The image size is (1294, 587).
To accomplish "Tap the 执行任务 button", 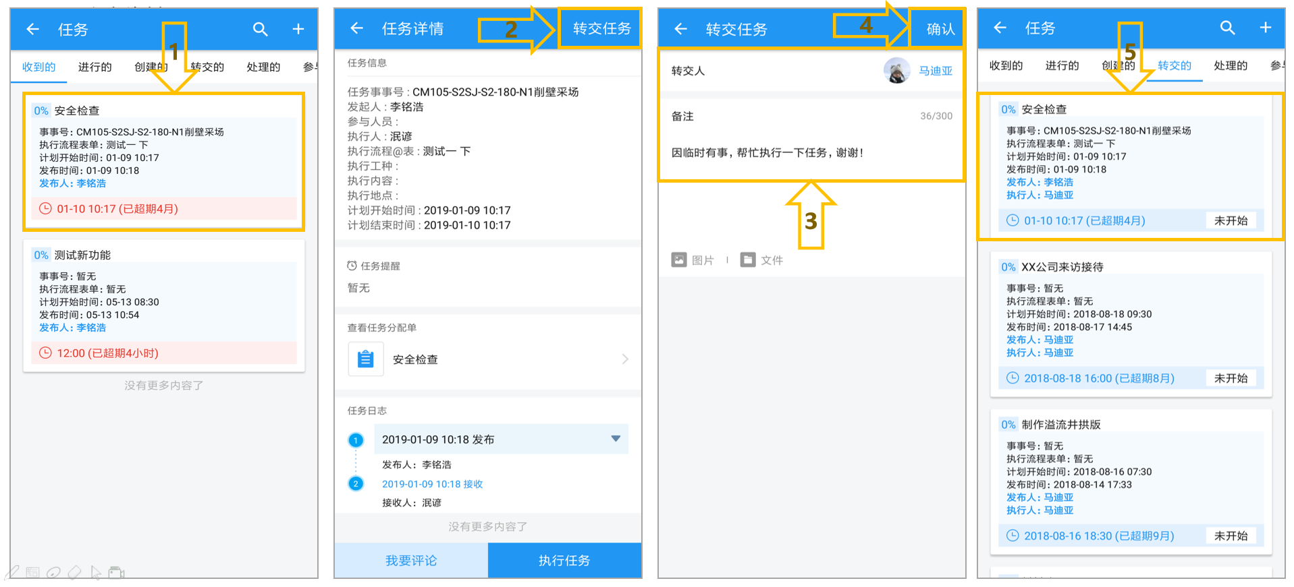I will (564, 560).
